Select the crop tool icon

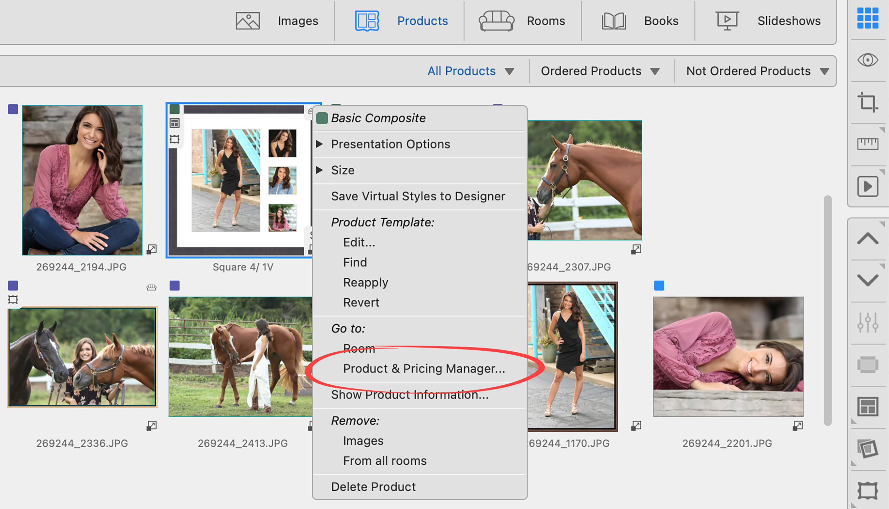pyautogui.click(x=867, y=102)
